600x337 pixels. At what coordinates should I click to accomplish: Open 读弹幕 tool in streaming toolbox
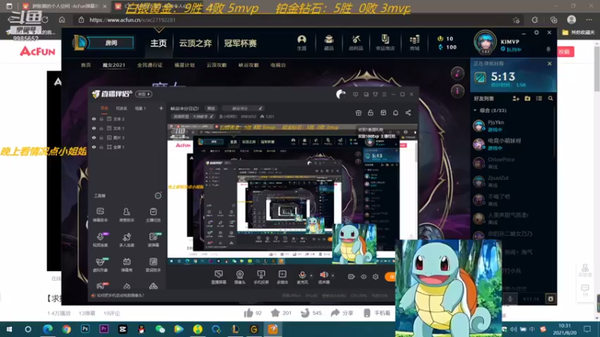coord(153,240)
